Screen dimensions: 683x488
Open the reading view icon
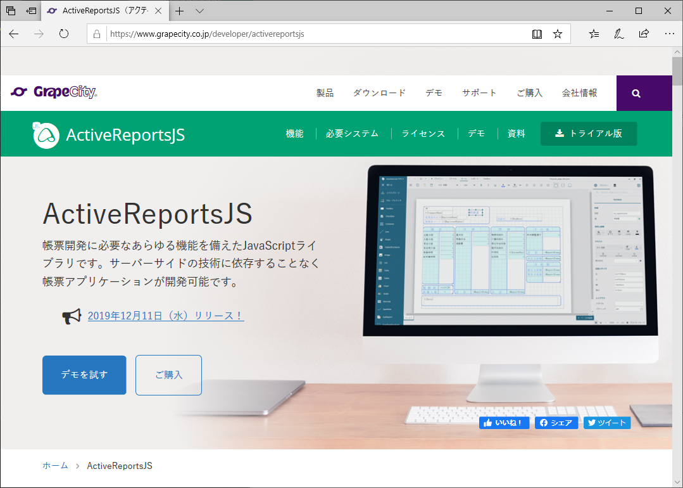point(537,34)
